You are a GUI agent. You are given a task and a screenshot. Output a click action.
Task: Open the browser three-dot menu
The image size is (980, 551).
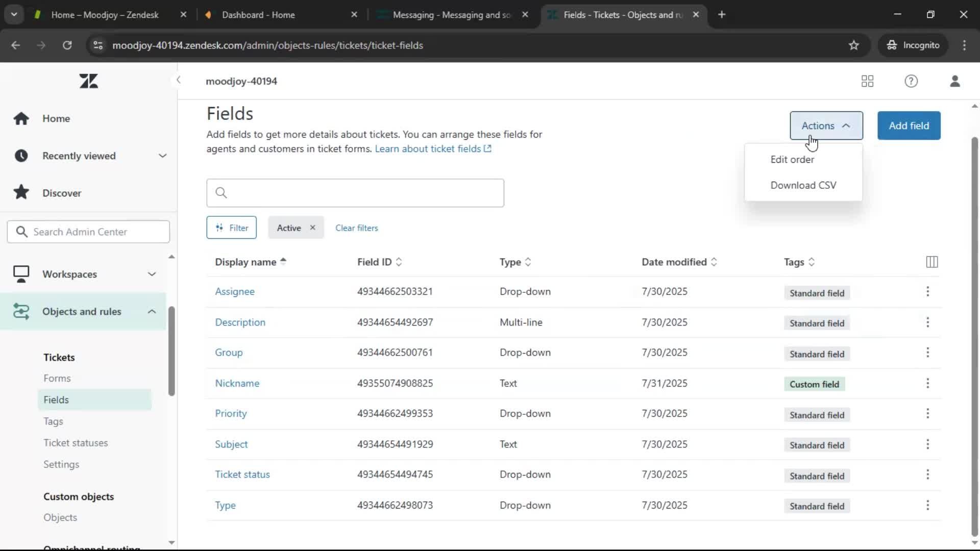click(x=964, y=45)
